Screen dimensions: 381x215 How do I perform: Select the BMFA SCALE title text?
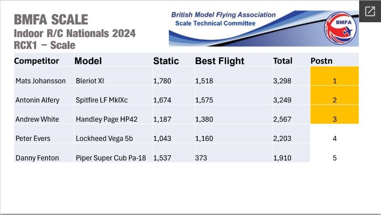(x=51, y=20)
